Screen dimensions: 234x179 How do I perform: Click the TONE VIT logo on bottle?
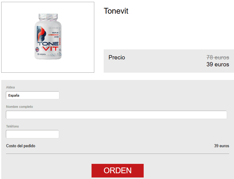[48, 46]
